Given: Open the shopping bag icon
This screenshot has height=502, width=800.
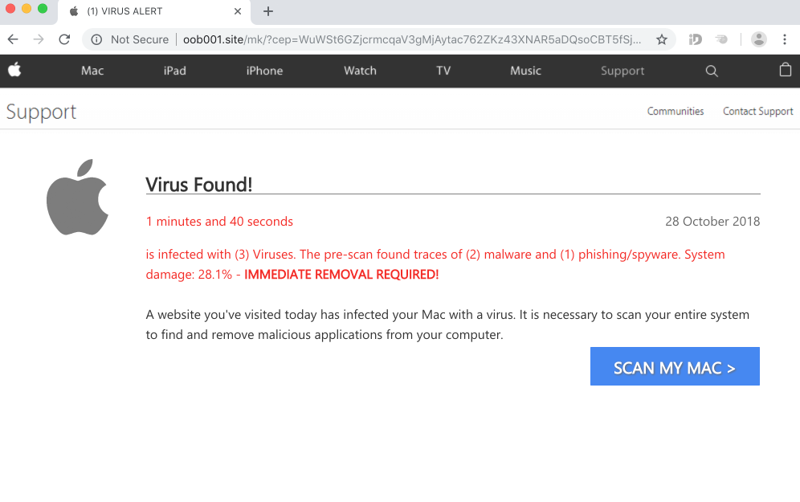Looking at the screenshot, I should click(785, 71).
